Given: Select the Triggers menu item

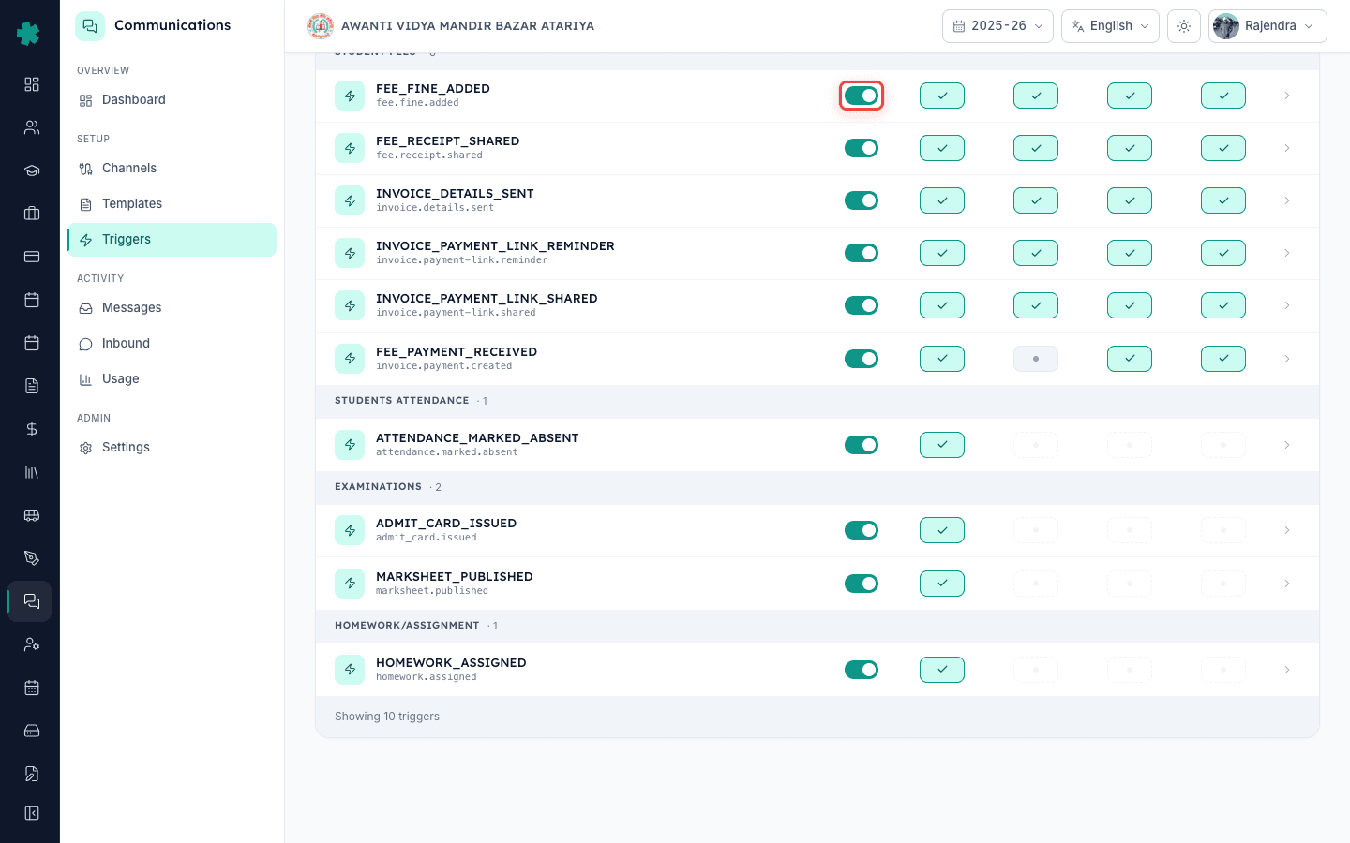Looking at the screenshot, I should [172, 240].
